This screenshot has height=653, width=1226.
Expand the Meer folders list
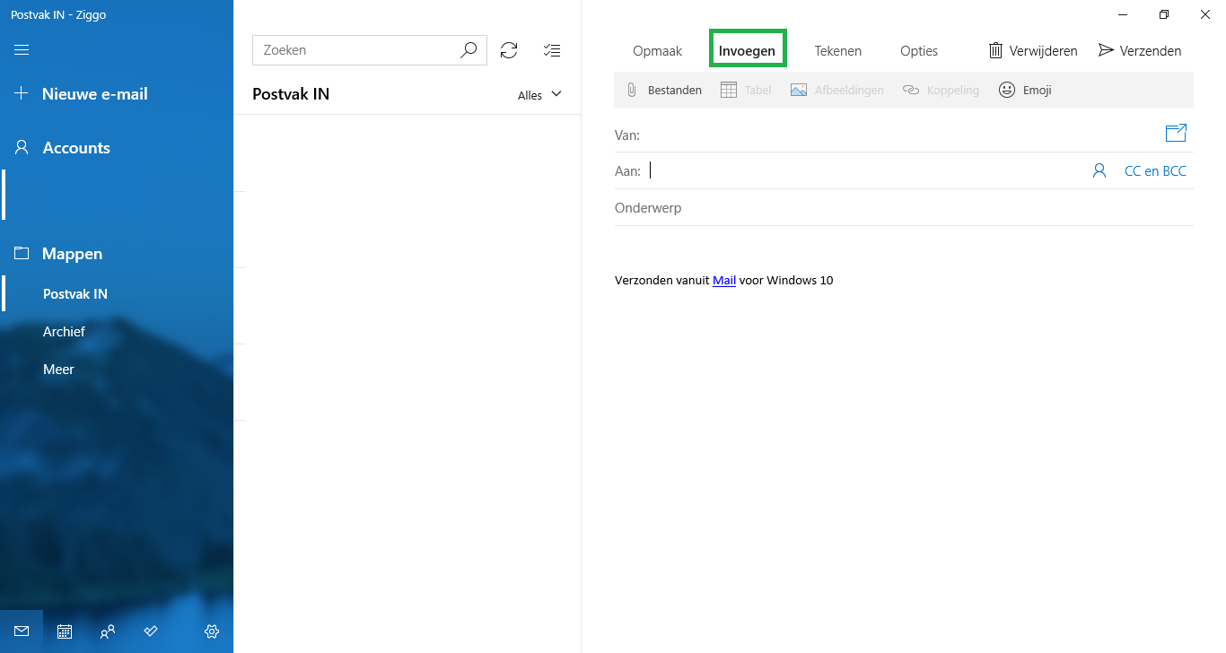(58, 370)
